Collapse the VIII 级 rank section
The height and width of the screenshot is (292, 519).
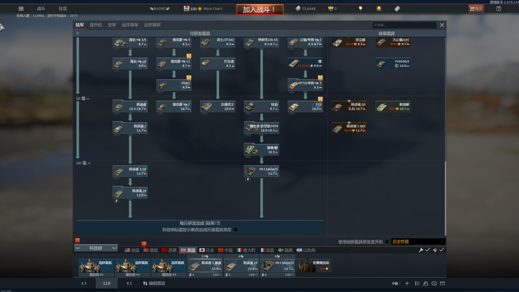tap(84, 163)
